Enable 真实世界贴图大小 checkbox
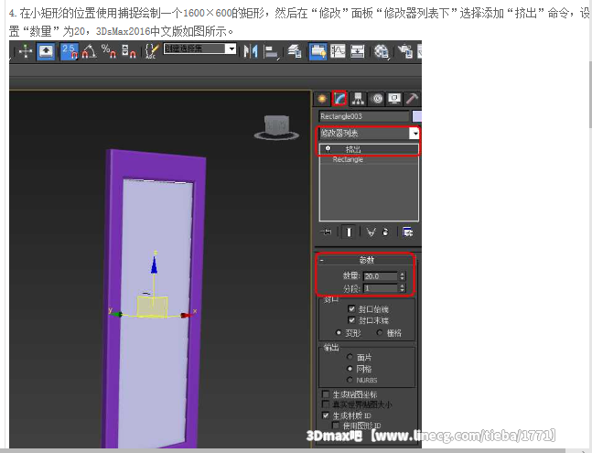This screenshot has height=453, width=592. tap(326, 404)
